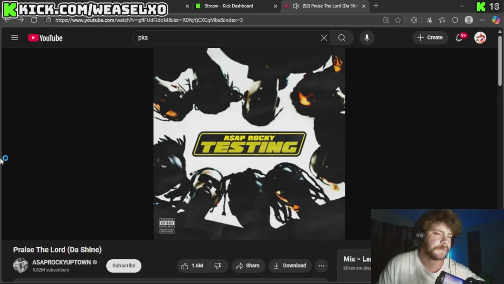Click the Praise The Lord (Da Shine) title
The image size is (504, 284).
[57, 250]
